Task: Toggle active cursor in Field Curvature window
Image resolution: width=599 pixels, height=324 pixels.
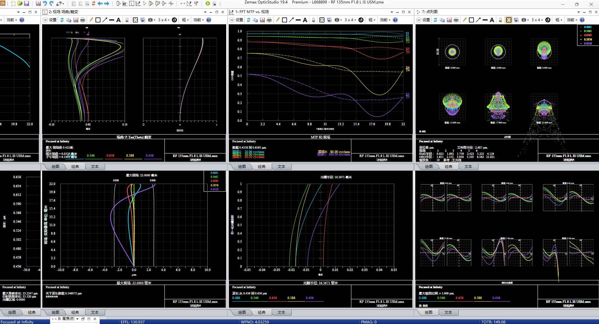Action: tap(135, 20)
